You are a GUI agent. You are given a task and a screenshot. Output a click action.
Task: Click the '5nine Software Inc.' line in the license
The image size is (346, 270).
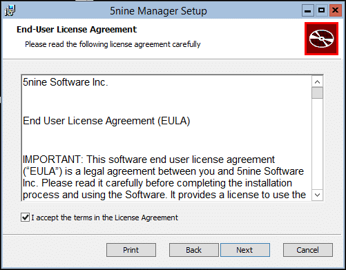(66, 82)
